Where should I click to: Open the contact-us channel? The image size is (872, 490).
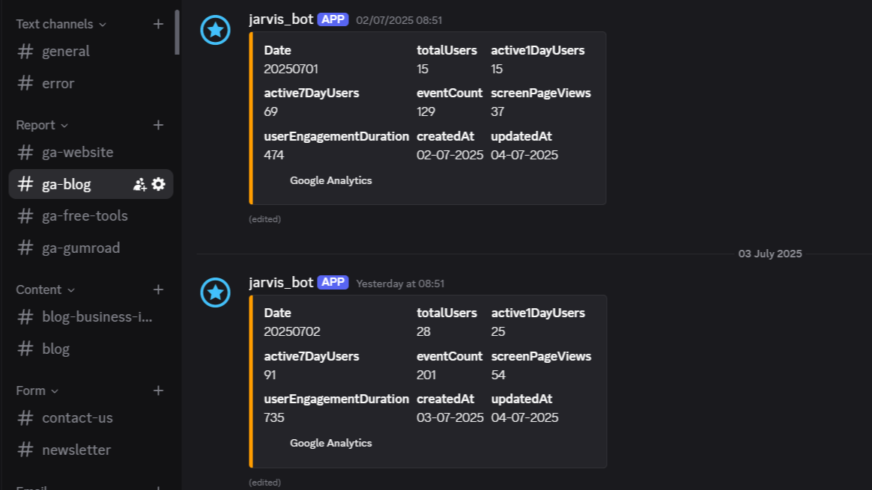click(91, 417)
